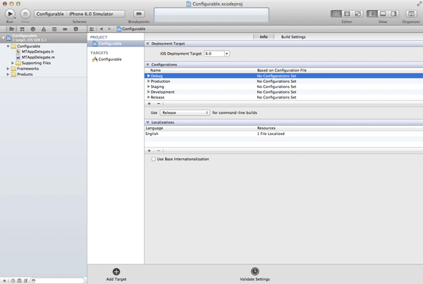The height and width of the screenshot is (284, 423).
Task: Toggle the Navigator pane view button
Action: coord(372,14)
